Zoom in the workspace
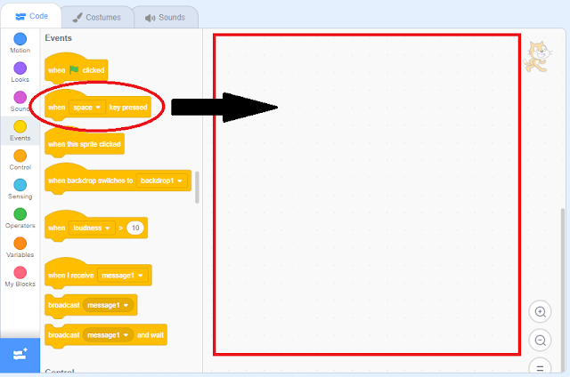 tap(541, 312)
